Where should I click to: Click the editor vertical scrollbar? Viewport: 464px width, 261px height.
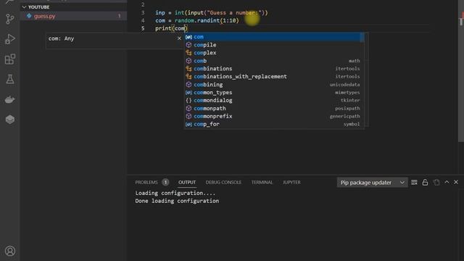coord(461,71)
